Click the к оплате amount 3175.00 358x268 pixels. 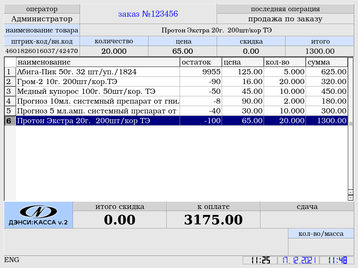(x=213, y=220)
